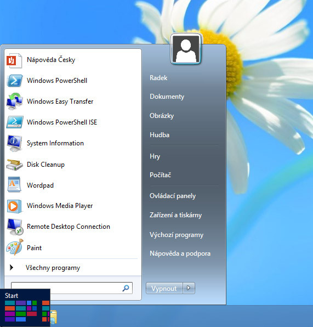Open Dokumenty from the right pane
Viewport: 313px width, 327px height.
[167, 97]
